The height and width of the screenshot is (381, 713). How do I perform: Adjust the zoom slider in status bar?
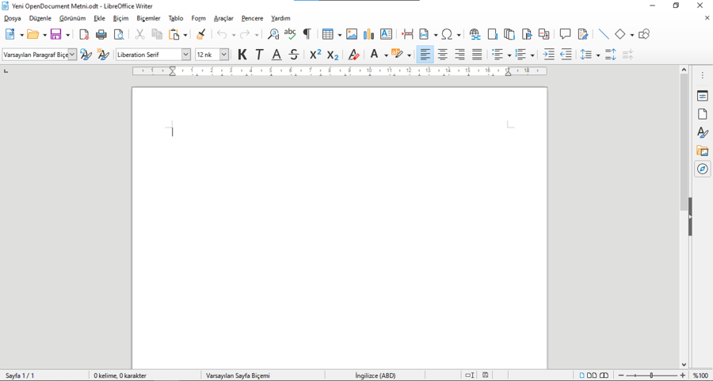[x=651, y=375]
